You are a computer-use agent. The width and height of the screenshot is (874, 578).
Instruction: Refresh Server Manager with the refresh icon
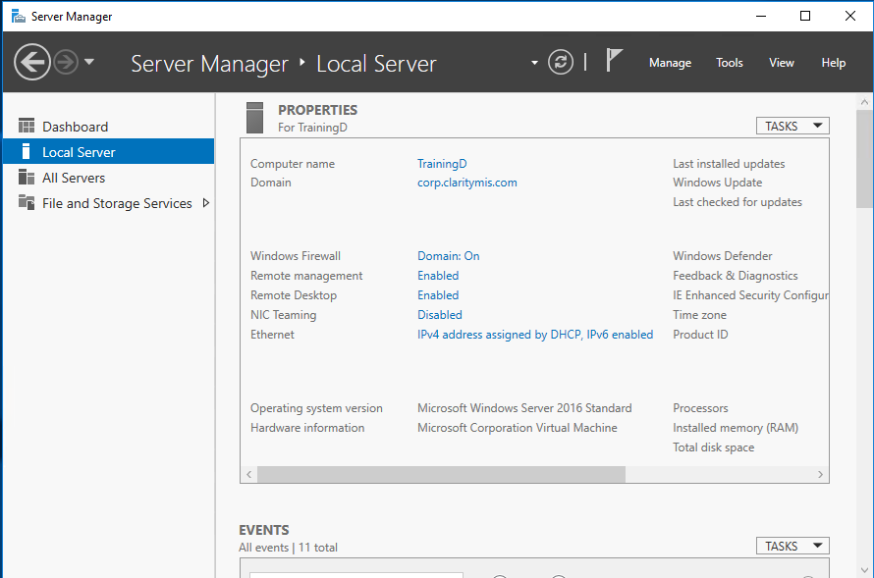560,62
